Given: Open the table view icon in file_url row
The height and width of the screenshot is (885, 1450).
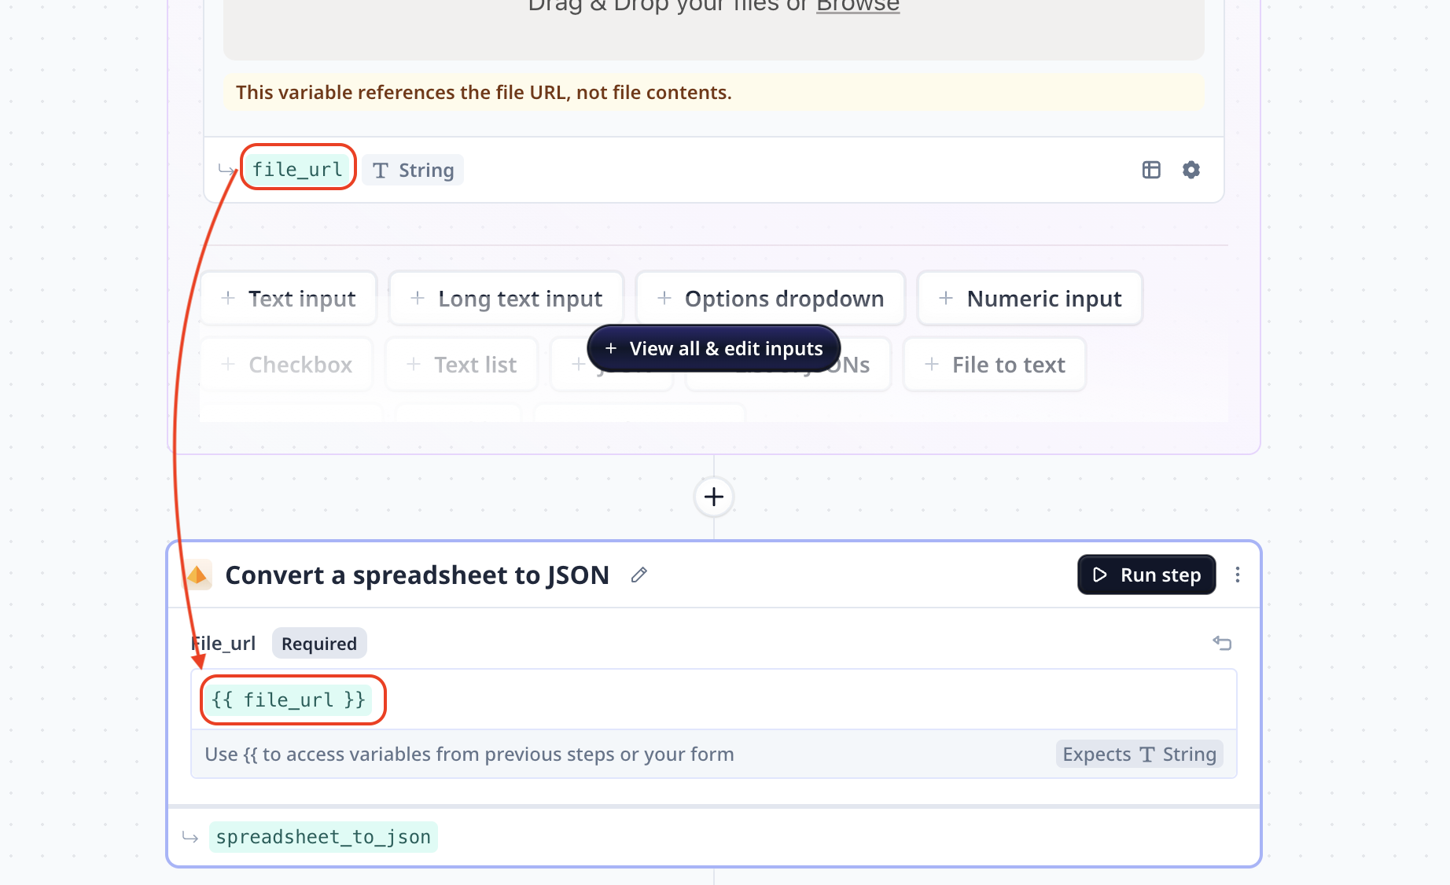Looking at the screenshot, I should 1151,170.
